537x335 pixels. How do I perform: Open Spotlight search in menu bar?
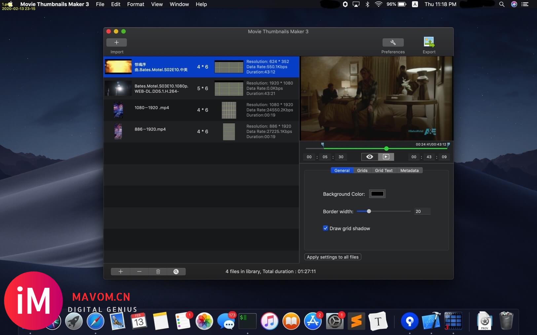pos(502,4)
